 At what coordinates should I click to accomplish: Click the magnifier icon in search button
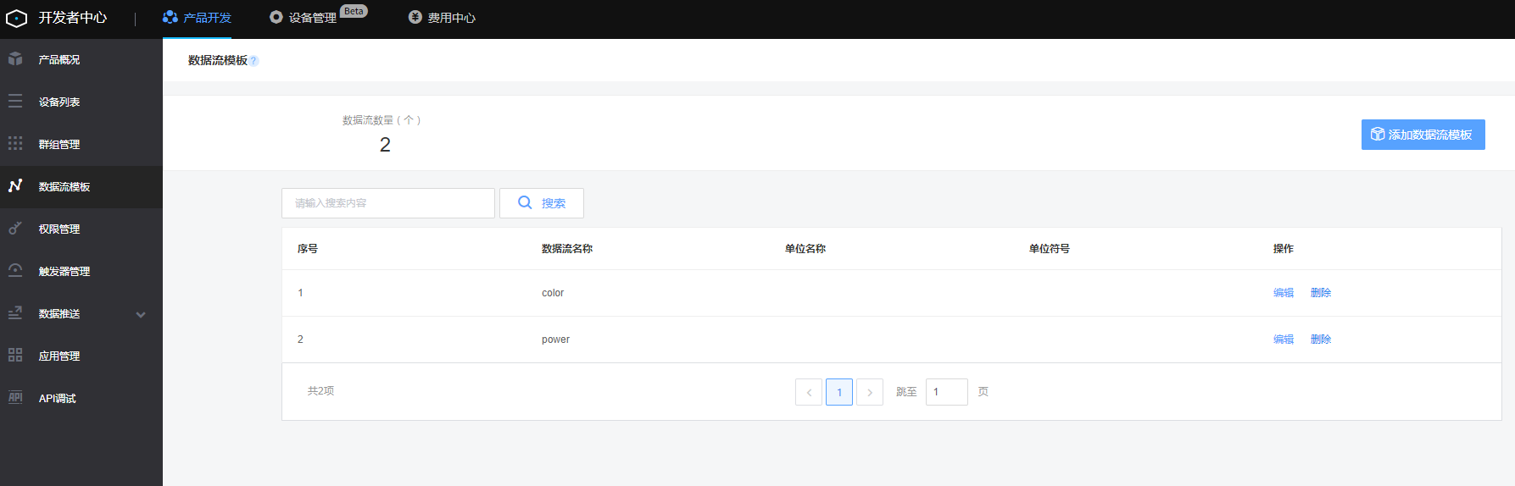525,202
